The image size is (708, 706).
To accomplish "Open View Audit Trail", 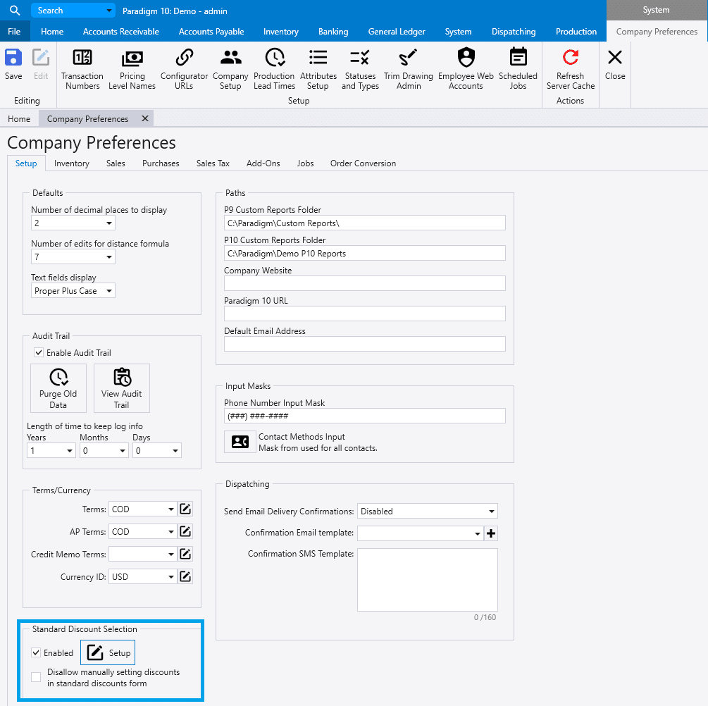I will pos(121,388).
